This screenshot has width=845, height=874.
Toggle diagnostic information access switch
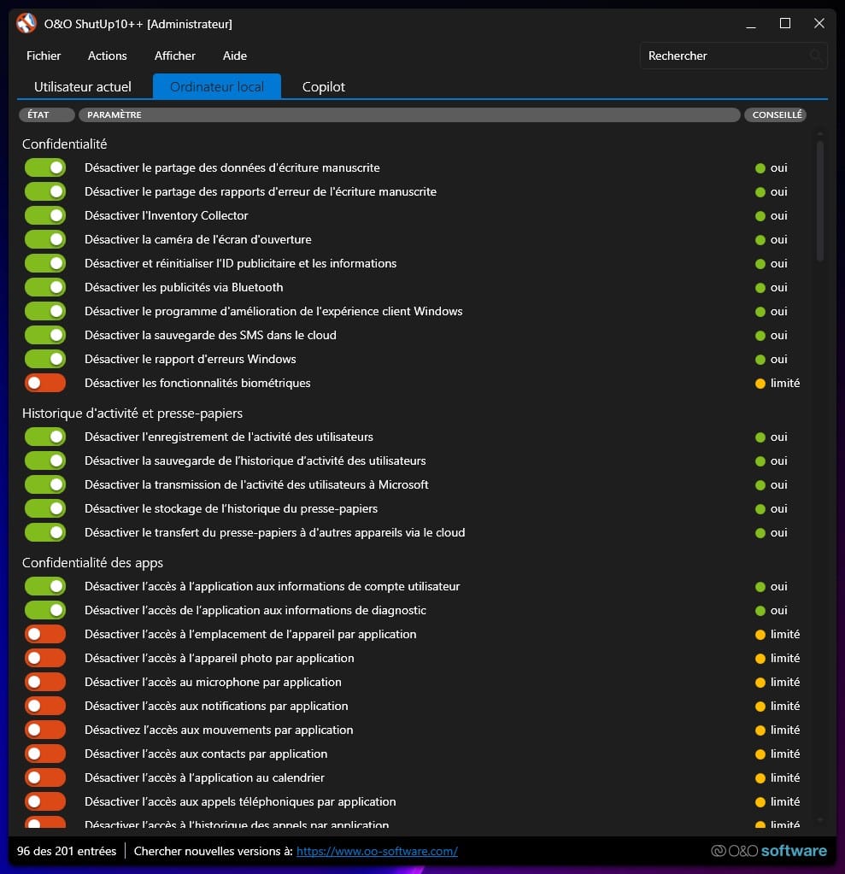tap(45, 610)
